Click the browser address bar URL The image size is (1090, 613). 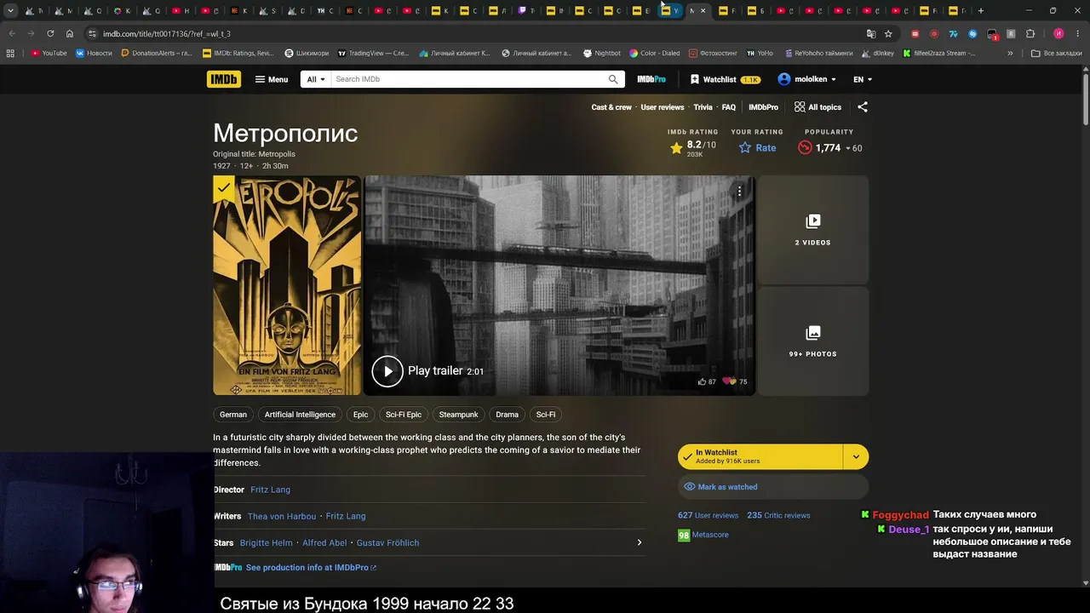166,34
